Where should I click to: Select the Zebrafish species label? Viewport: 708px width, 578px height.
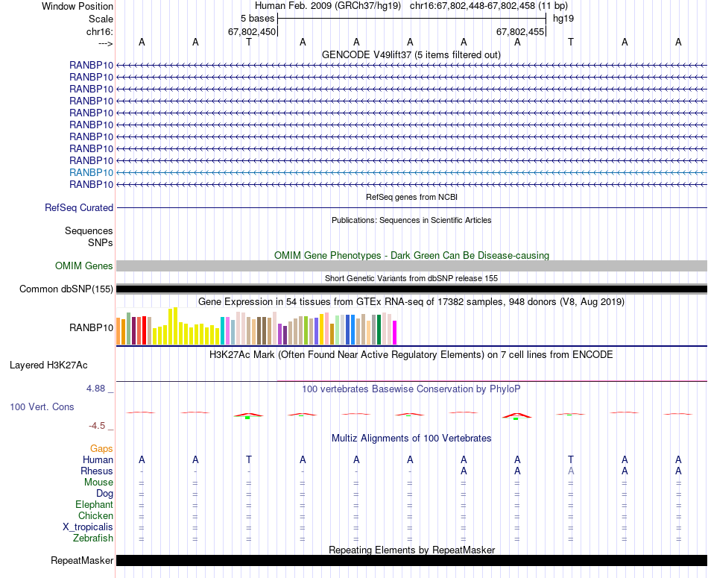[x=93, y=538]
